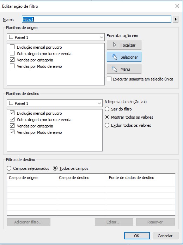Uncheck source sheet Vendas por categoria
This screenshot has height=245, width=183.
pyautogui.click(x=12, y=60)
